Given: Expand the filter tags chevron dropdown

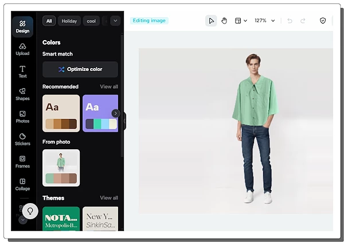Looking at the screenshot, I should tap(115, 21).
